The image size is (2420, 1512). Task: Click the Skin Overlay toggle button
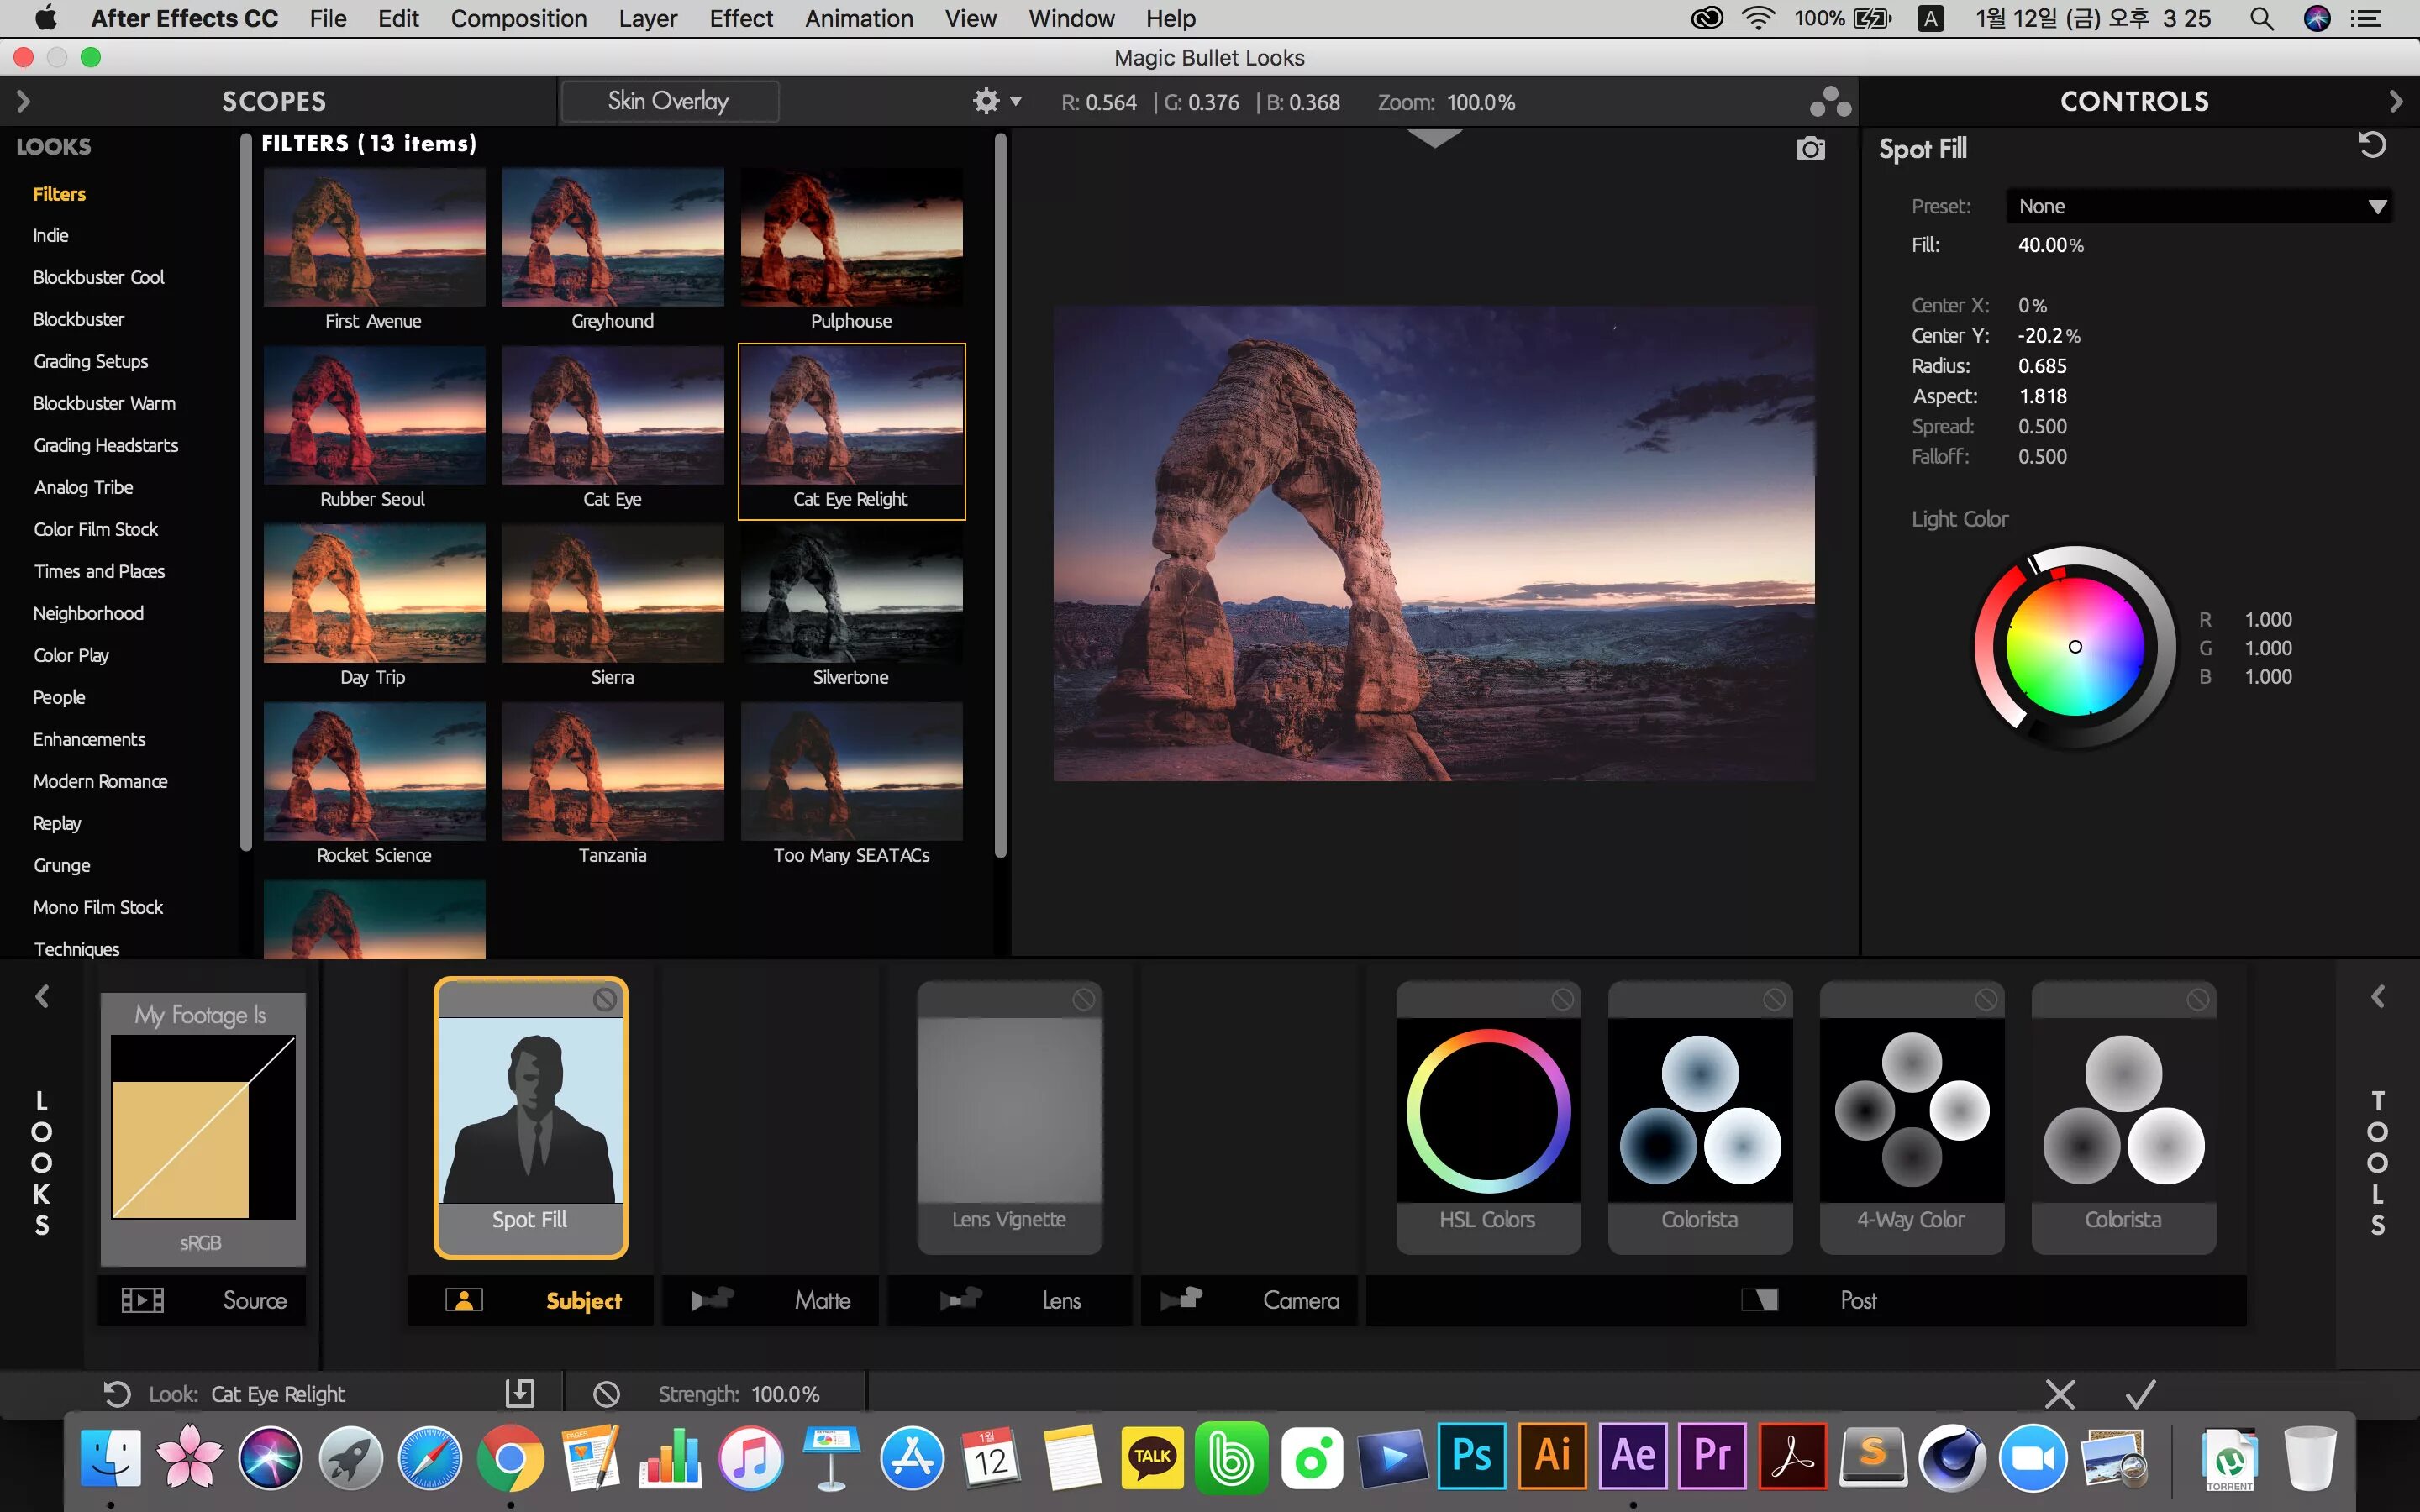point(669,99)
